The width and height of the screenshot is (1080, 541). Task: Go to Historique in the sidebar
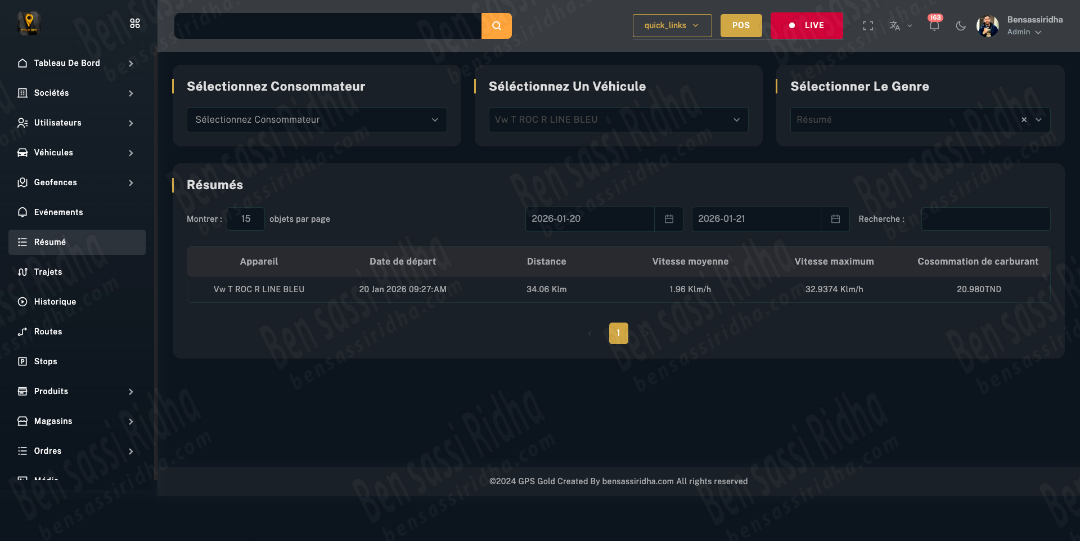(55, 302)
